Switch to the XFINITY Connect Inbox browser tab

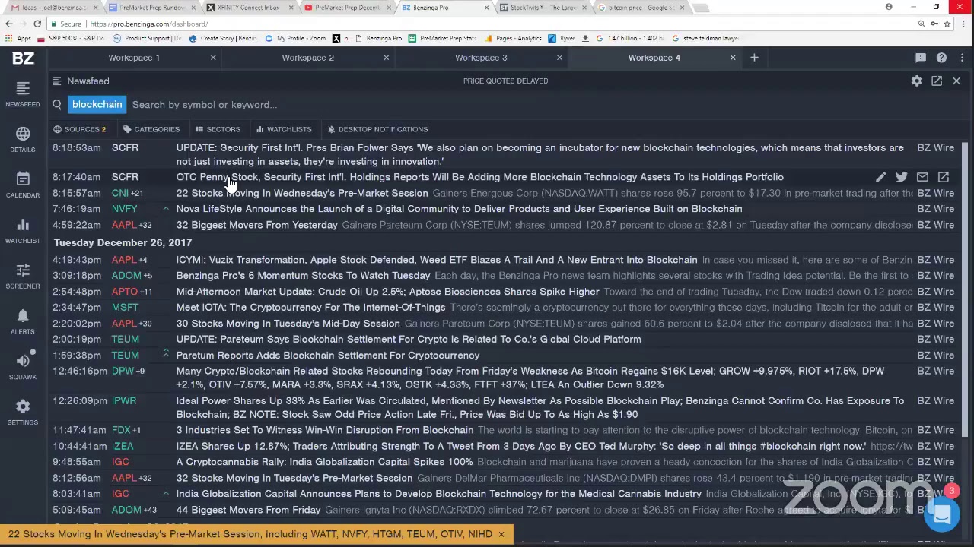pos(247,8)
